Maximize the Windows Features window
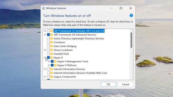173x97 pixels. click(121, 8)
